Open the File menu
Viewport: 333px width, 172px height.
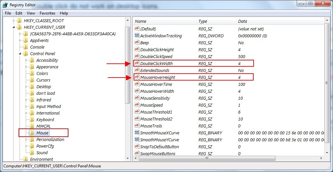(x=8, y=13)
